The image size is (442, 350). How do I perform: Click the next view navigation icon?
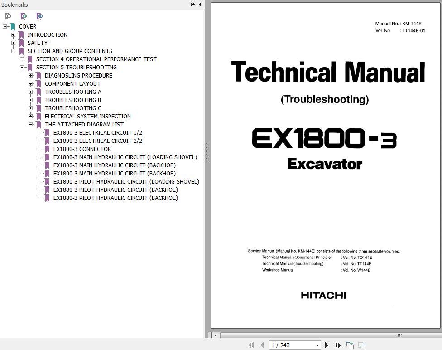pos(362,345)
